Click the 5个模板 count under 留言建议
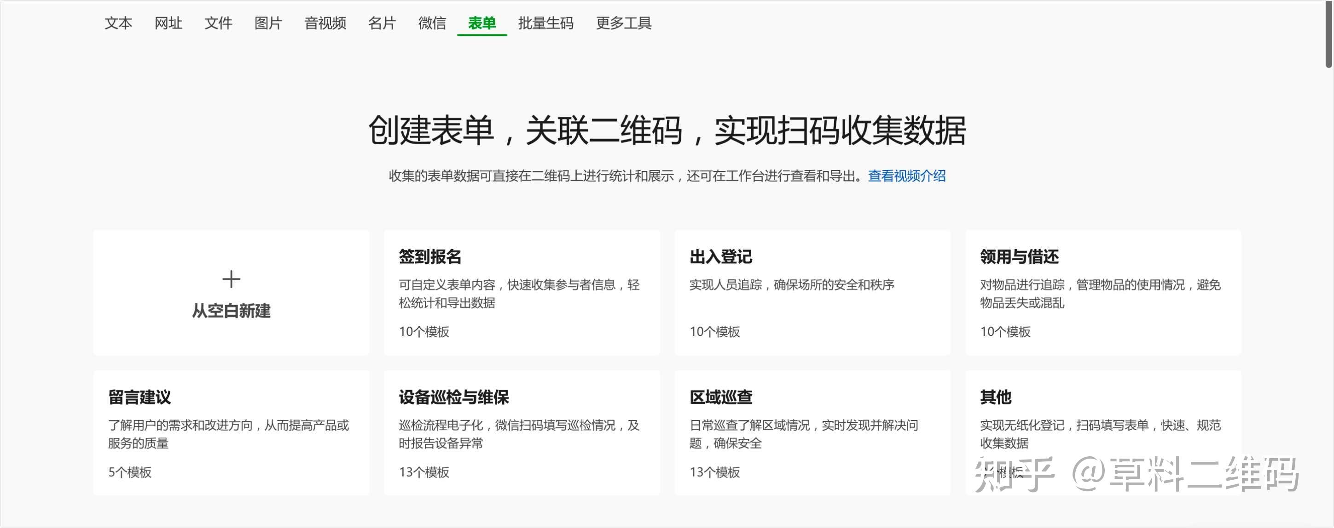Viewport: 1334px width, 528px height. (x=129, y=472)
